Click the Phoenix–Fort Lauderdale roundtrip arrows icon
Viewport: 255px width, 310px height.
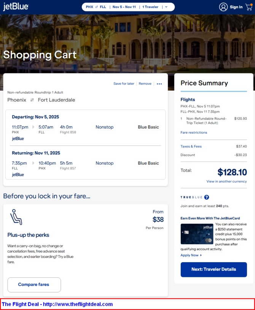(x=32, y=100)
